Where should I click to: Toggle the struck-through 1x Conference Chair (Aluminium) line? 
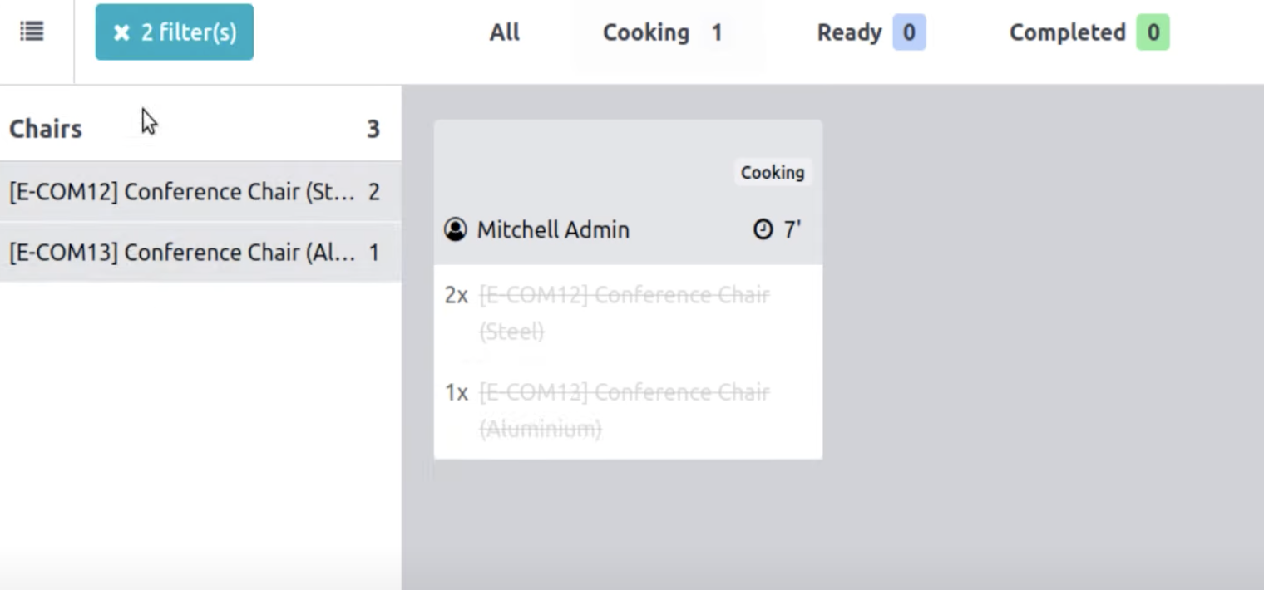[624, 410]
